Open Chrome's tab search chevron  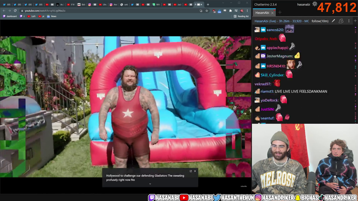tap(223, 3)
